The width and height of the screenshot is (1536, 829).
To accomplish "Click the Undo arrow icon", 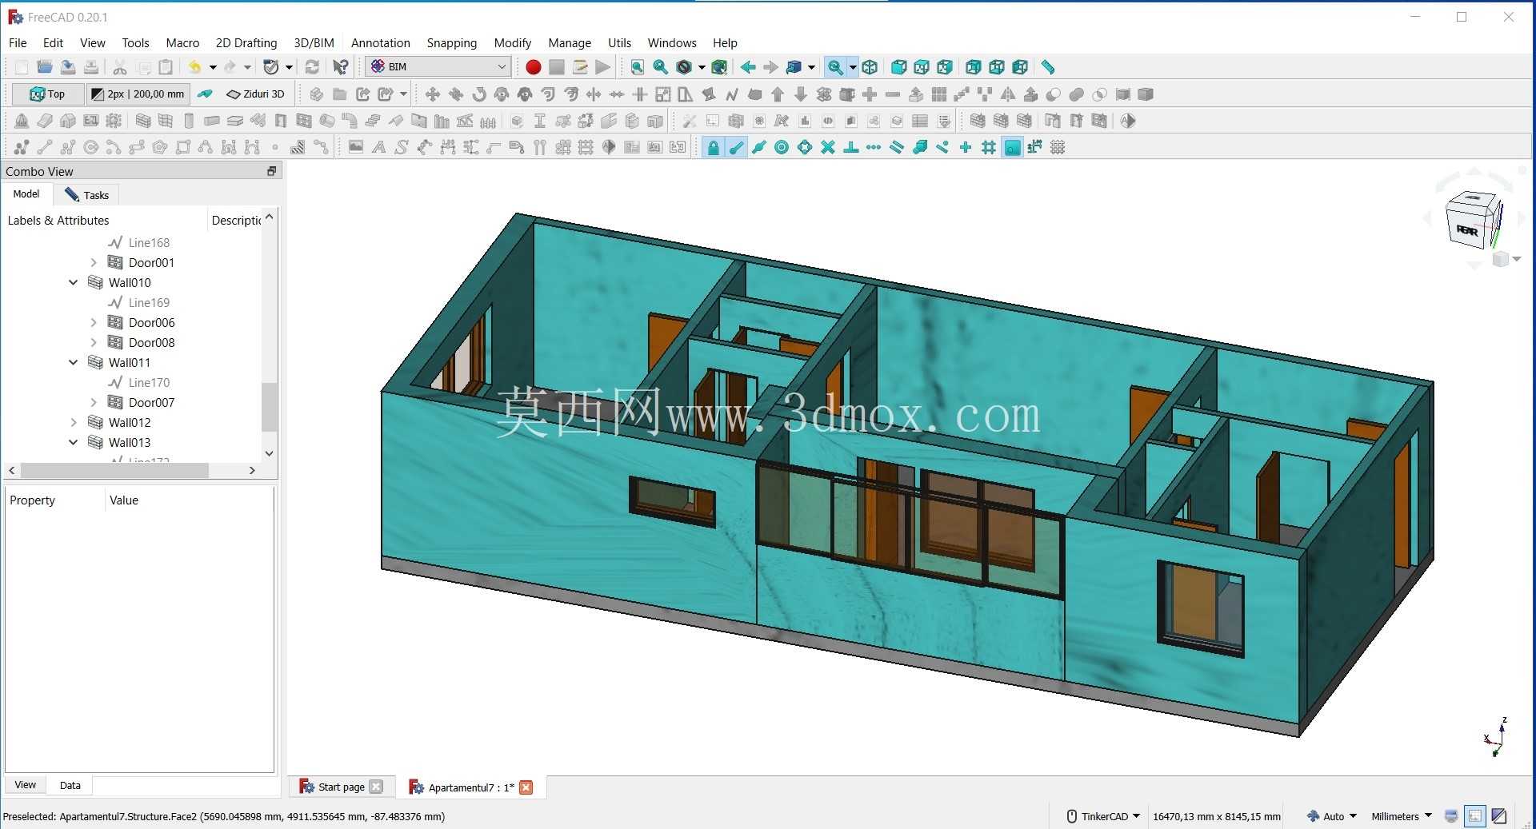I will [x=194, y=67].
